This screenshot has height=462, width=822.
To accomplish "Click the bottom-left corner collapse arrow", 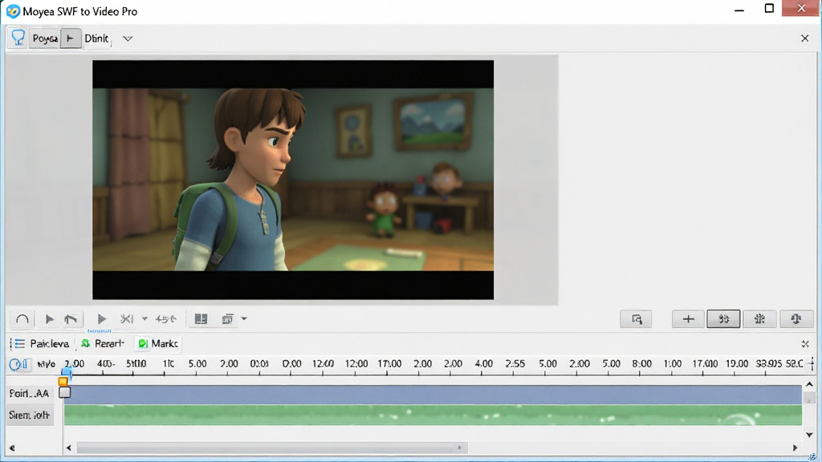I will 12,448.
